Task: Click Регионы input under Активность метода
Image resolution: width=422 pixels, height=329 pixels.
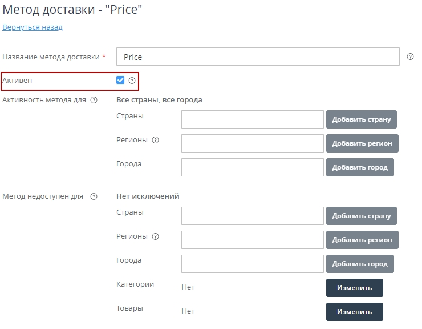Action: coord(253,143)
